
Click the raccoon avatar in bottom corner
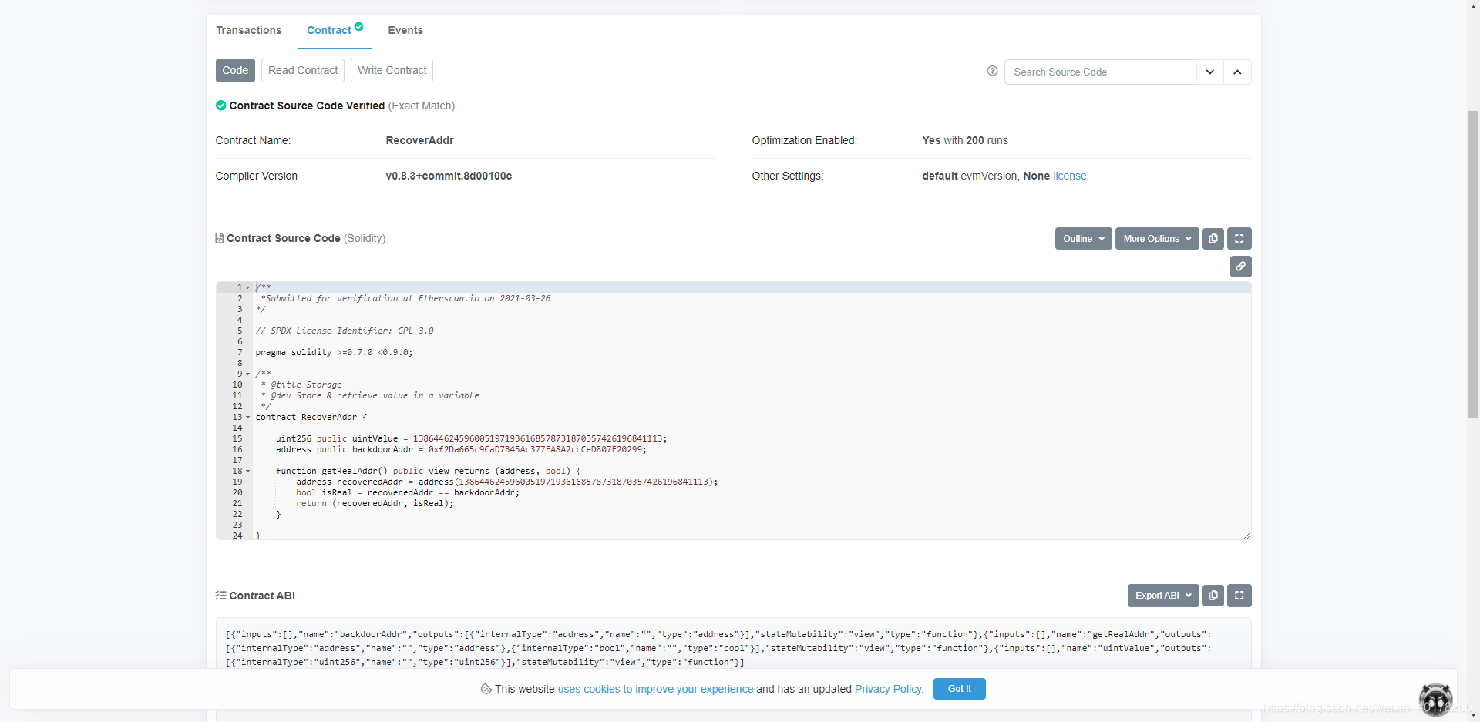click(1435, 700)
